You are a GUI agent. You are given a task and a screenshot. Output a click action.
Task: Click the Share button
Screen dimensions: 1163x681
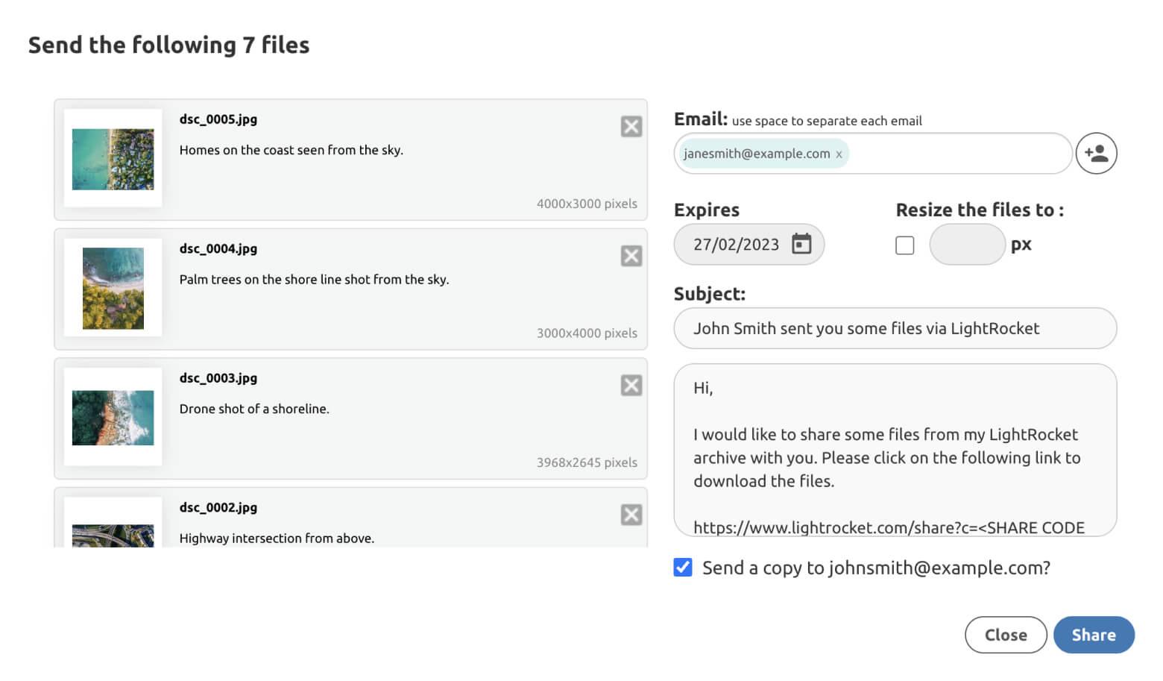[x=1094, y=635]
